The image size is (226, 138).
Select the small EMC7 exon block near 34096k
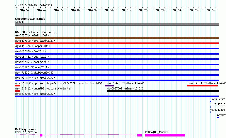pos(41,135)
